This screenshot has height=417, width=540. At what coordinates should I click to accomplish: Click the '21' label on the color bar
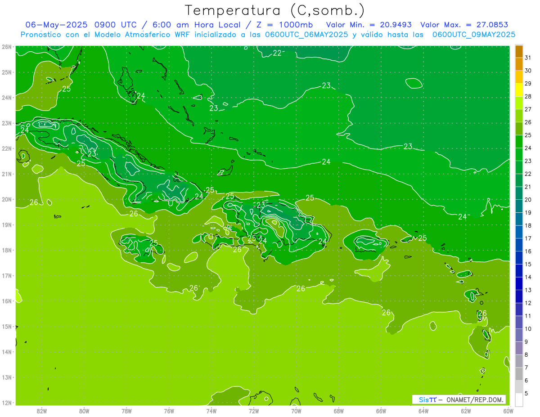pos(528,187)
